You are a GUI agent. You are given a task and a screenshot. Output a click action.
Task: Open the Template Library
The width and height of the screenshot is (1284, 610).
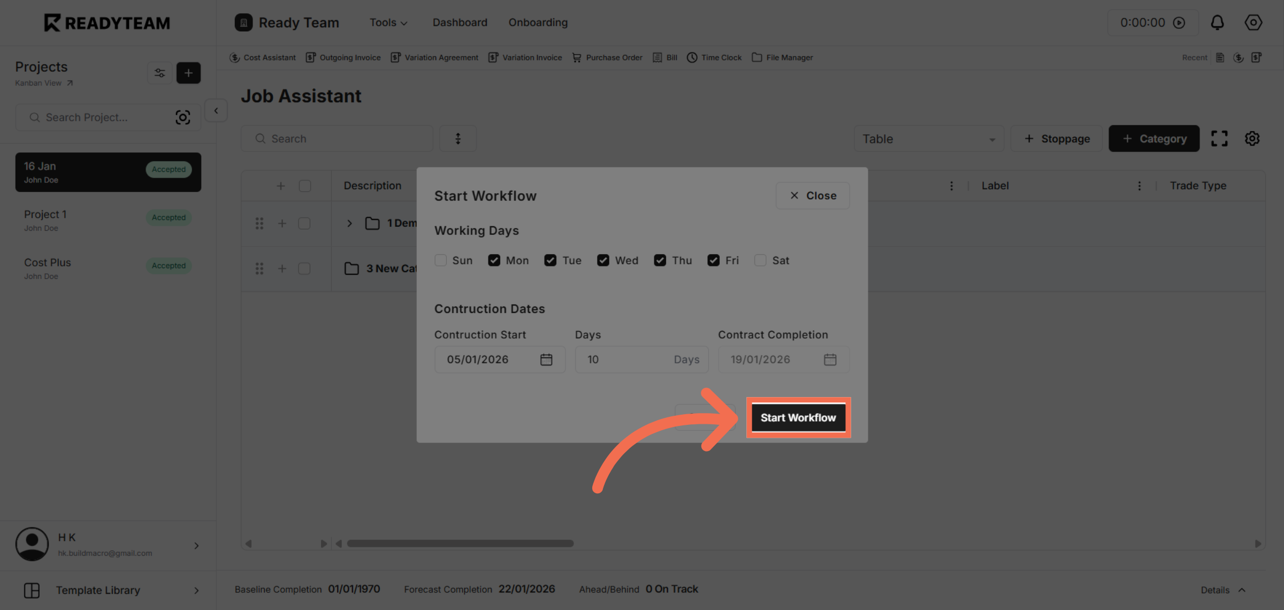[98, 590]
